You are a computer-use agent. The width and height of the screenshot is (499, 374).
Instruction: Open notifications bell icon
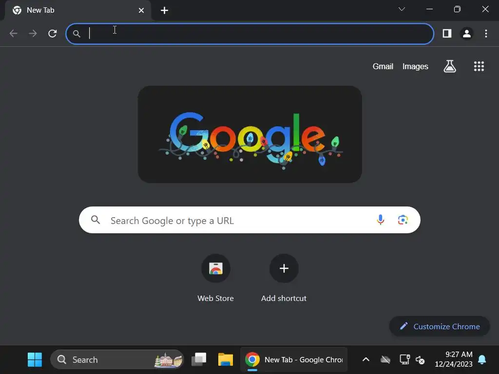coord(482,360)
